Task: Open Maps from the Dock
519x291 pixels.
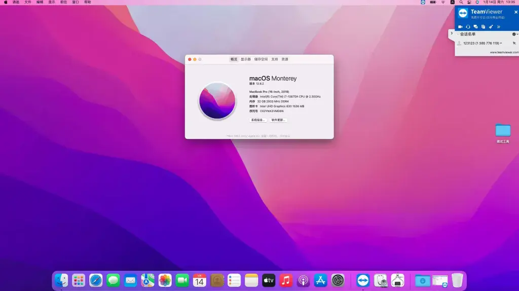Action: [x=147, y=280]
